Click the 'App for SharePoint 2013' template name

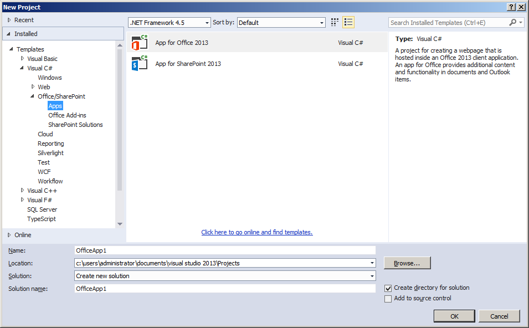coord(188,64)
